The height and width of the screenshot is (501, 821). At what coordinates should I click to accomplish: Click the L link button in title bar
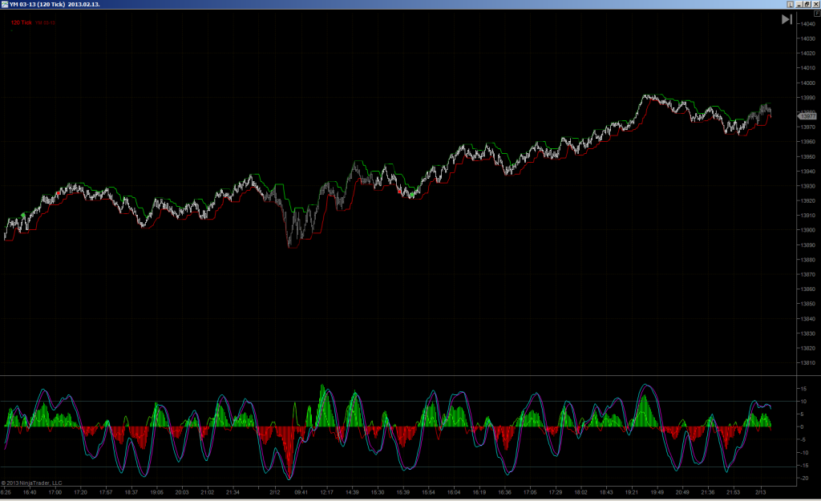coord(790,4)
